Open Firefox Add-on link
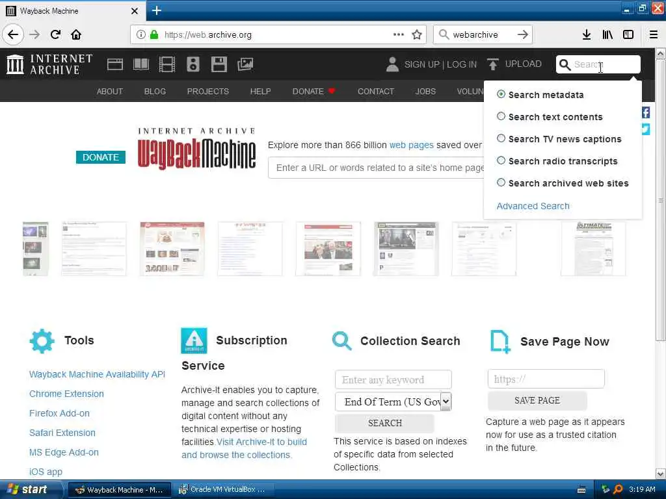The width and height of the screenshot is (666, 499). (x=59, y=413)
